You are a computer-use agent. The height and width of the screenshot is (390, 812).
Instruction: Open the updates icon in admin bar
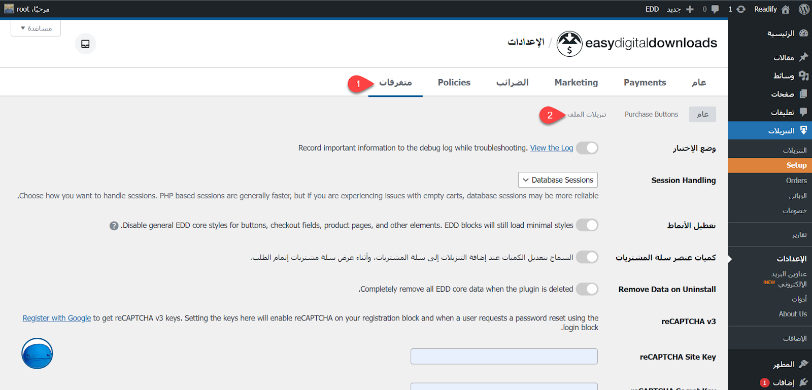pos(741,9)
